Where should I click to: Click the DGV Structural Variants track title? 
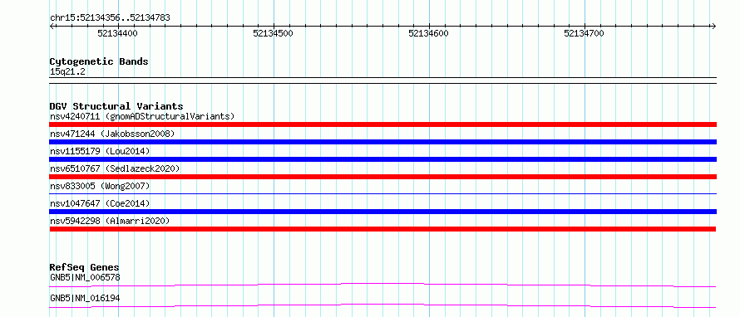pos(116,106)
